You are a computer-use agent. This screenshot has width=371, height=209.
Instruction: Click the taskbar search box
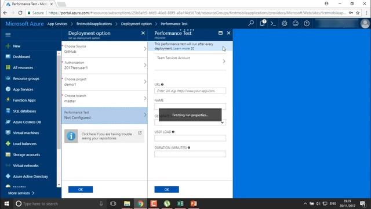60,204
